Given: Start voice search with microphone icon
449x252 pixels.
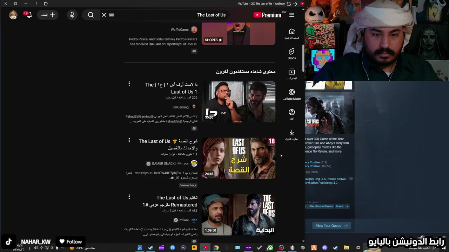Looking at the screenshot, I should coord(72,15).
